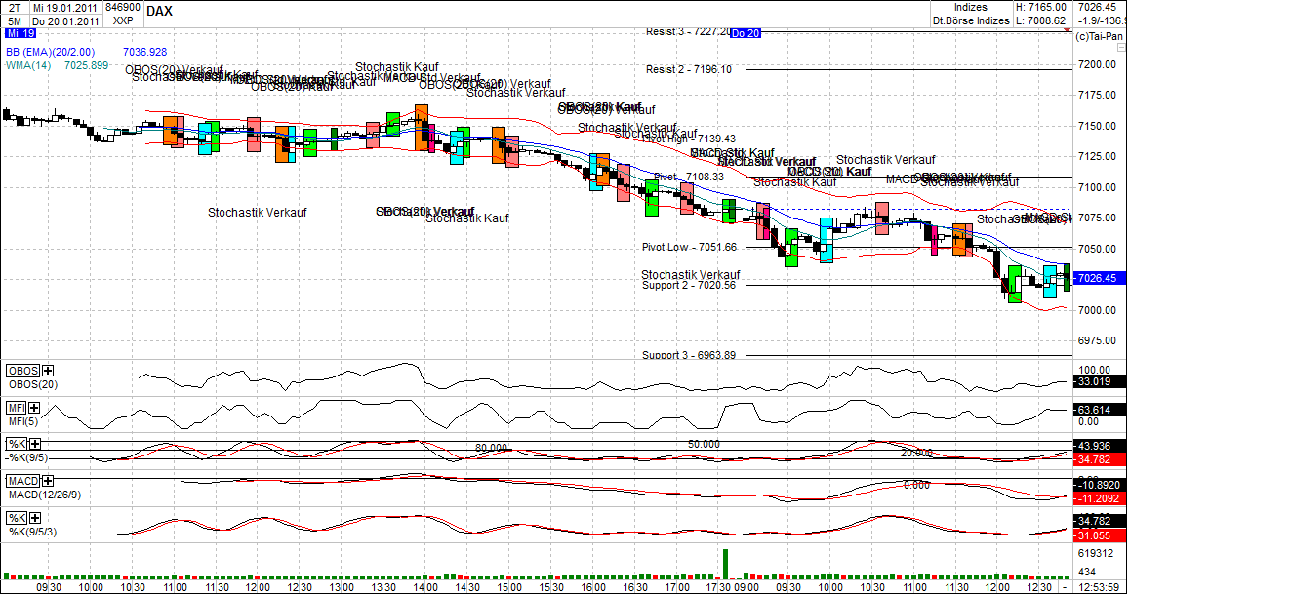
Task: Click the plus icon beside the MFI panel
Action: [x=32, y=407]
